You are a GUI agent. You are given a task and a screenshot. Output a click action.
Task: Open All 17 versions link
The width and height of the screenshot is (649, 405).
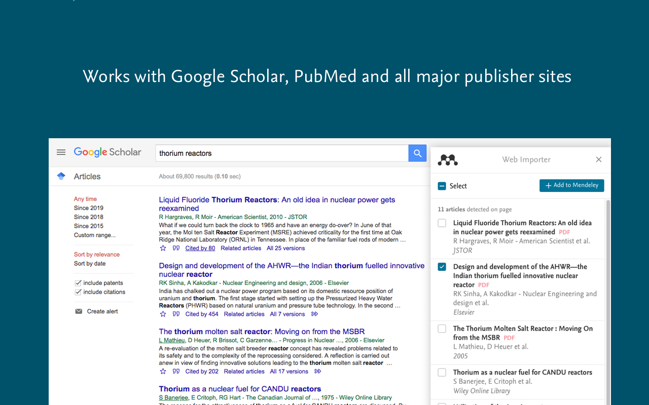coord(289,371)
